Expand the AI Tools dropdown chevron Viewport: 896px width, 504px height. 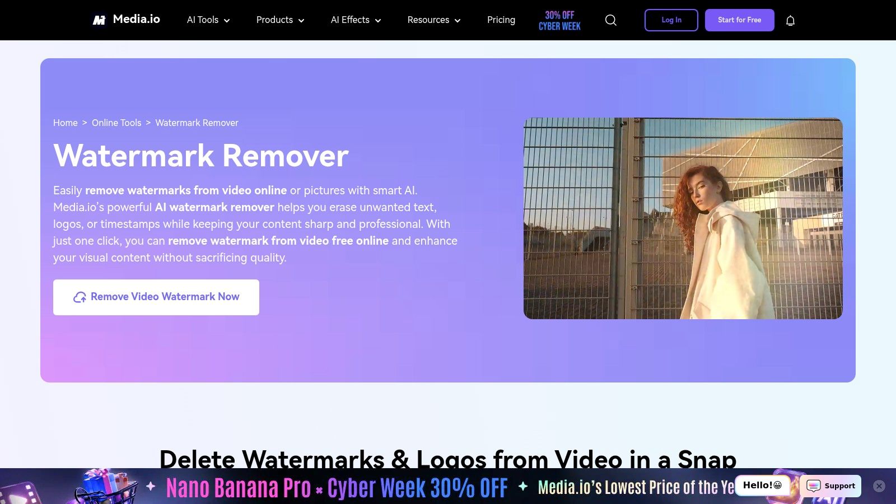pyautogui.click(x=227, y=21)
